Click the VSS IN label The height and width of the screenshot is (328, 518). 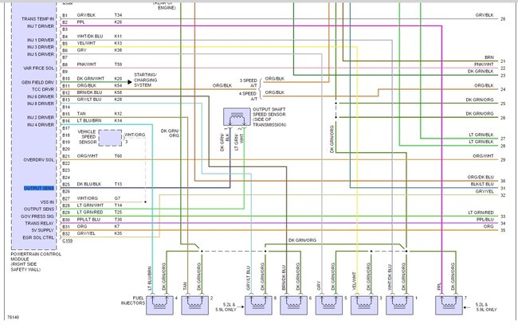pos(47,202)
